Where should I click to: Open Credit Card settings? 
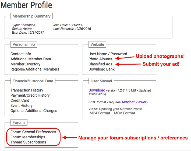click(x=20, y=100)
